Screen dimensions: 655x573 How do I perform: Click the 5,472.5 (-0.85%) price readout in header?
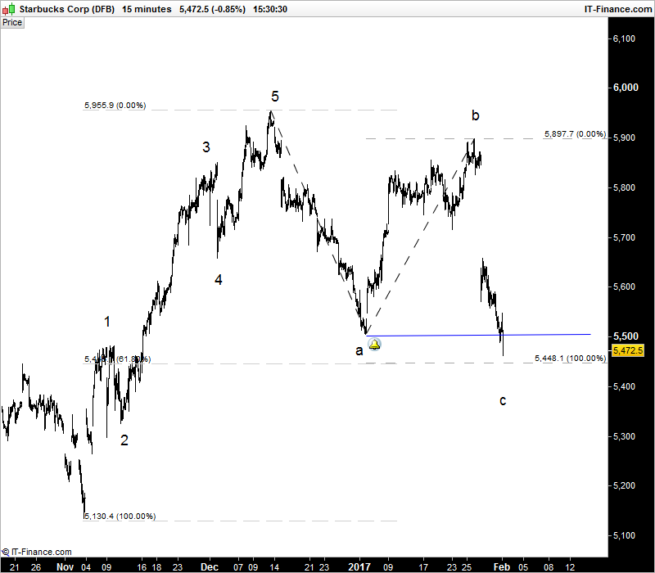(212, 9)
